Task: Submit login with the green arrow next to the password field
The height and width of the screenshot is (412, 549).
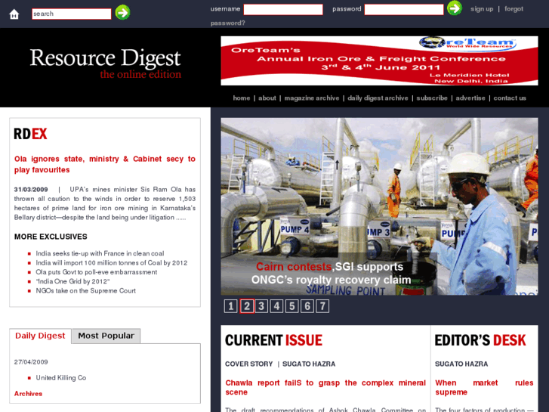Action: click(455, 8)
